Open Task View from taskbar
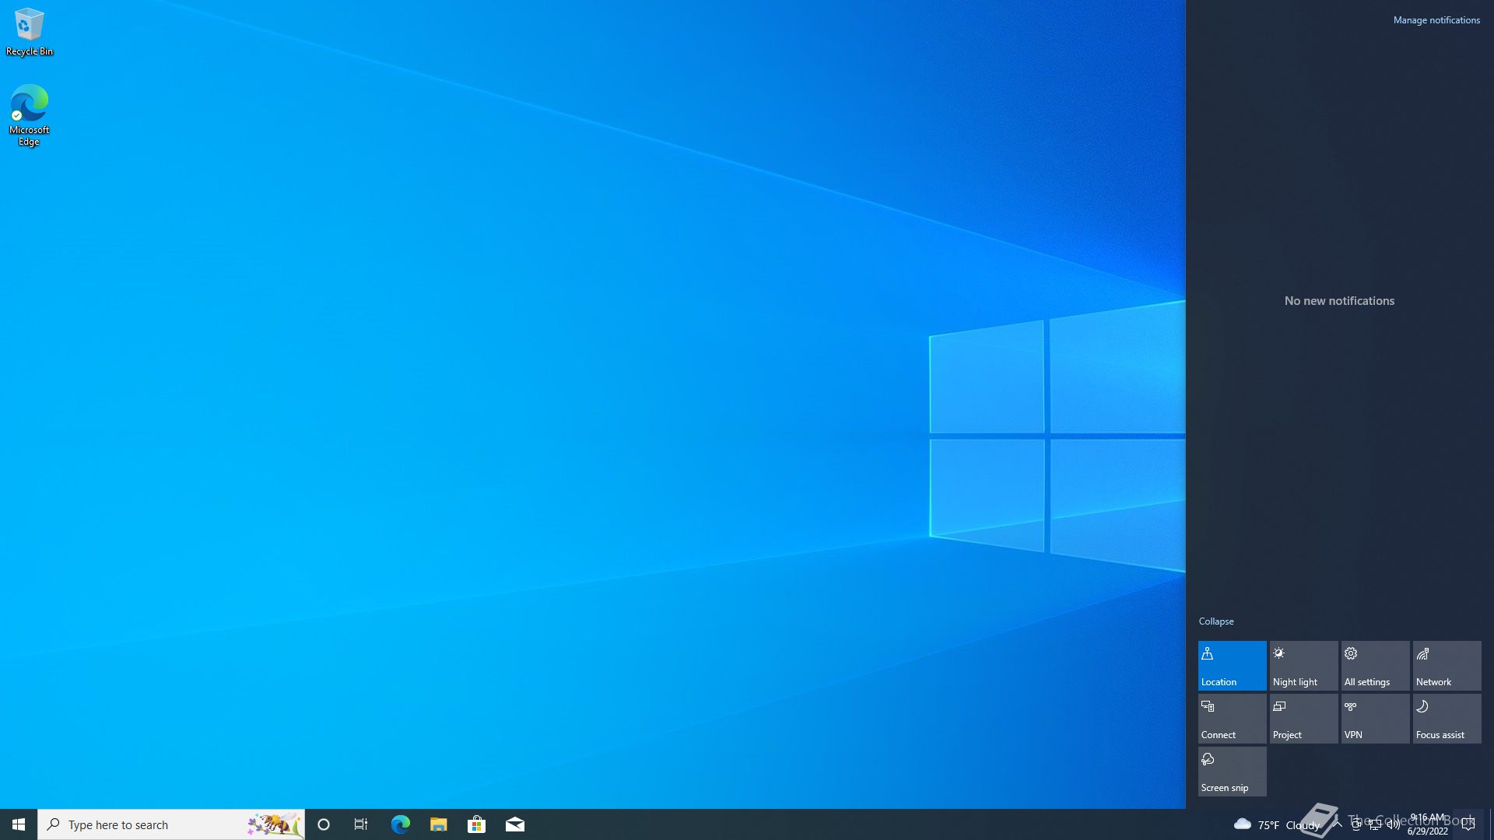1494x840 pixels. click(361, 824)
